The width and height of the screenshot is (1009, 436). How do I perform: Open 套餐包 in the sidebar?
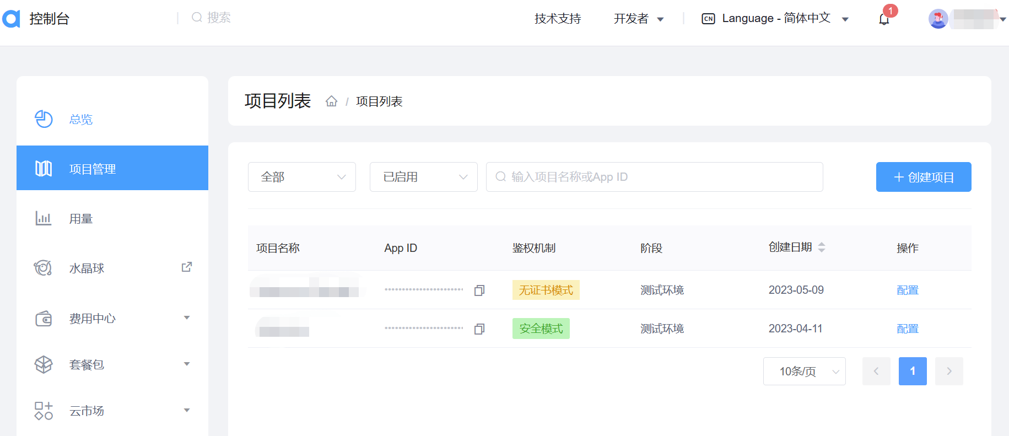pos(112,364)
